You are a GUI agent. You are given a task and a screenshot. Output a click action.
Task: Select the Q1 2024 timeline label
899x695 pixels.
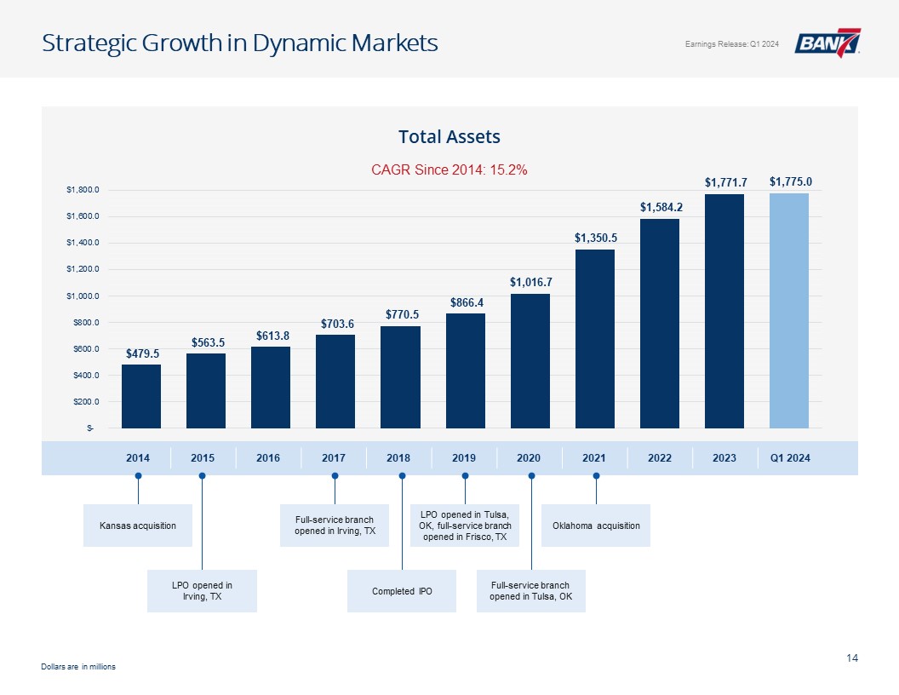click(790, 458)
